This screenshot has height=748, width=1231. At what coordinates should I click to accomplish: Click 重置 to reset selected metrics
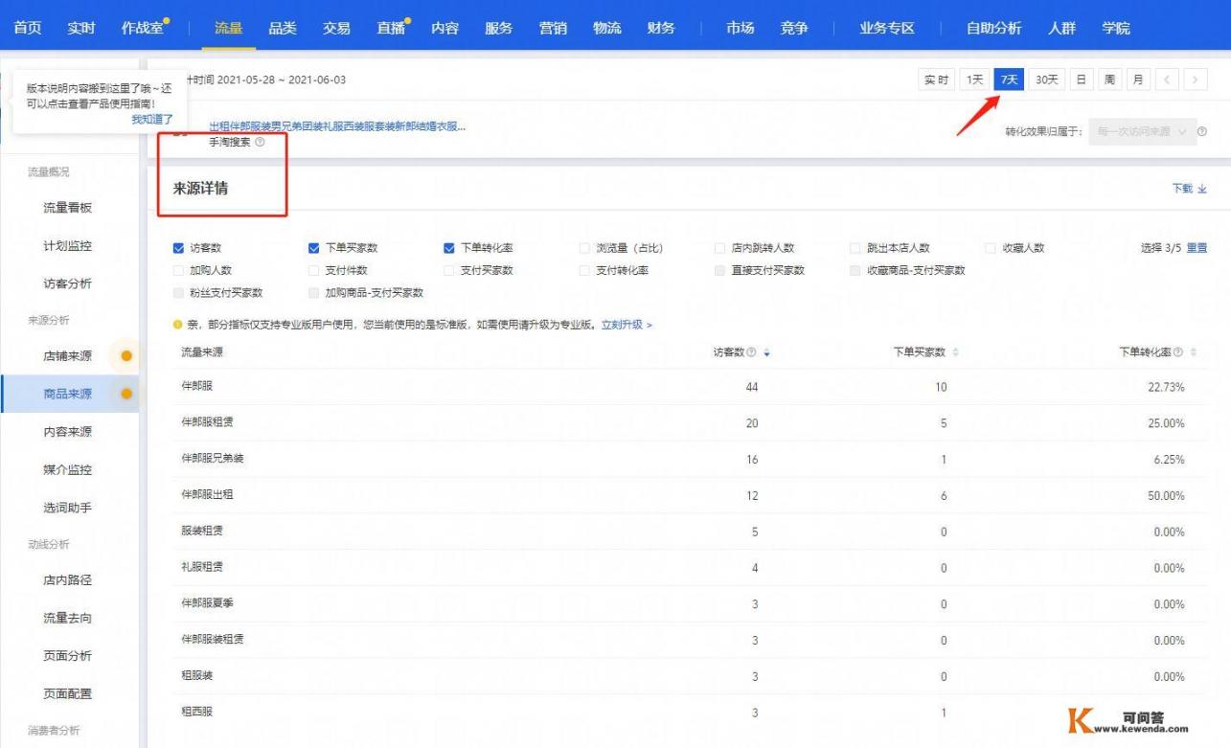[x=1197, y=248]
